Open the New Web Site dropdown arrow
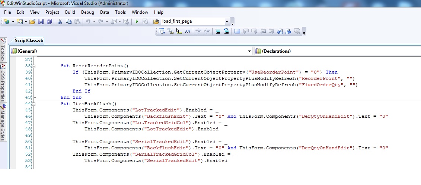 [x=13, y=22]
